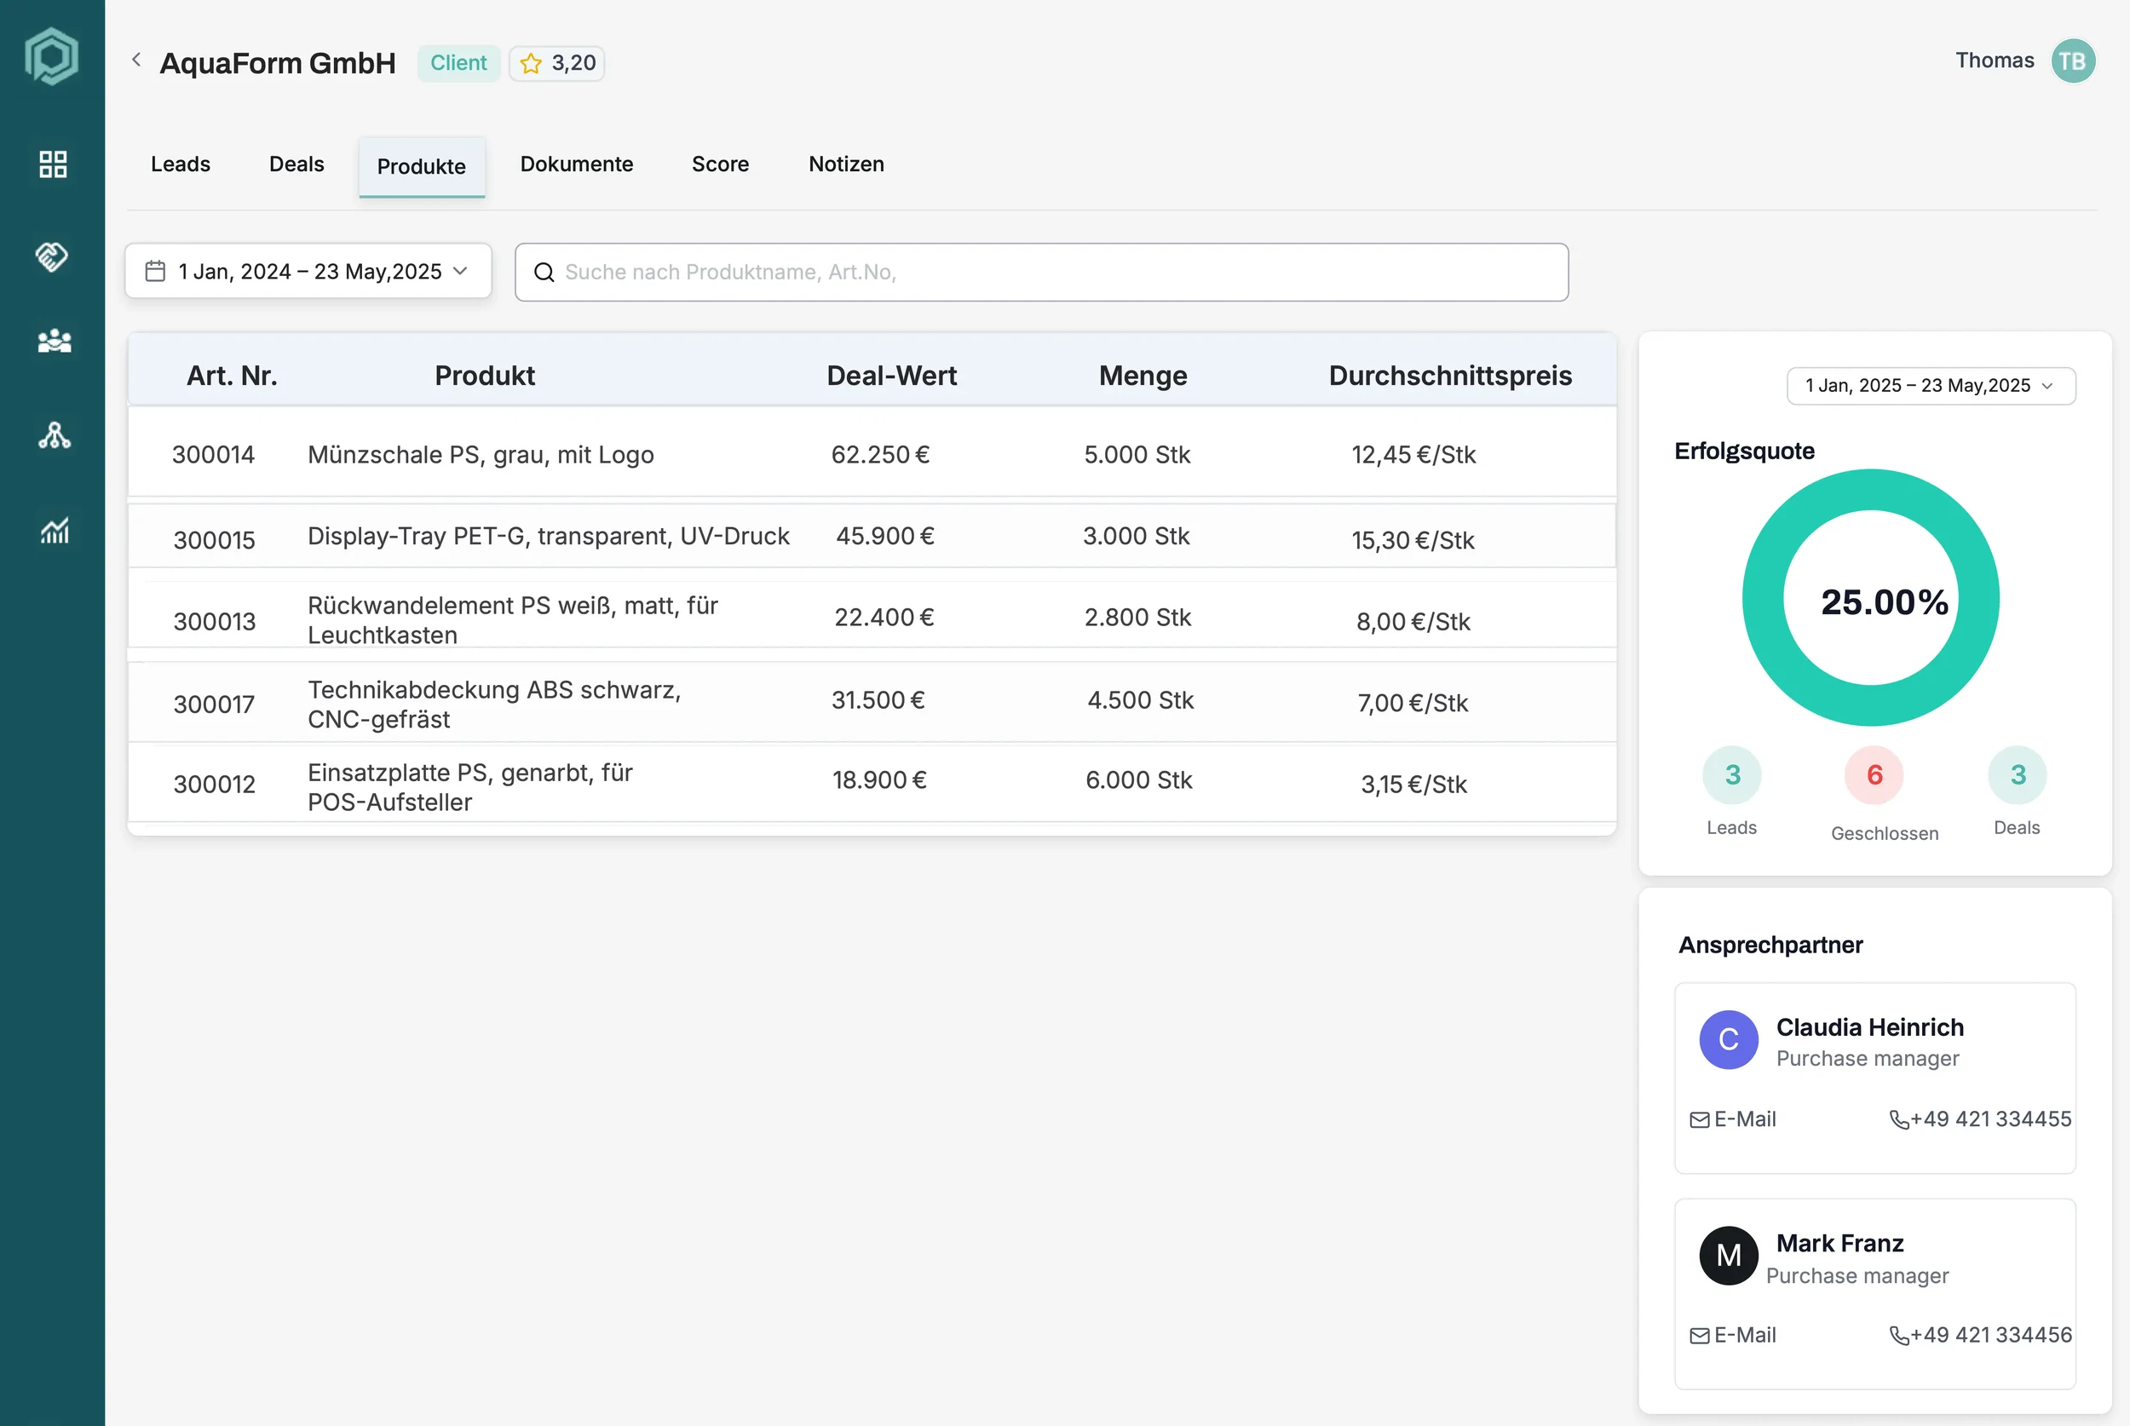Open the Notizen tab
The image size is (2130, 1426).
[846, 164]
